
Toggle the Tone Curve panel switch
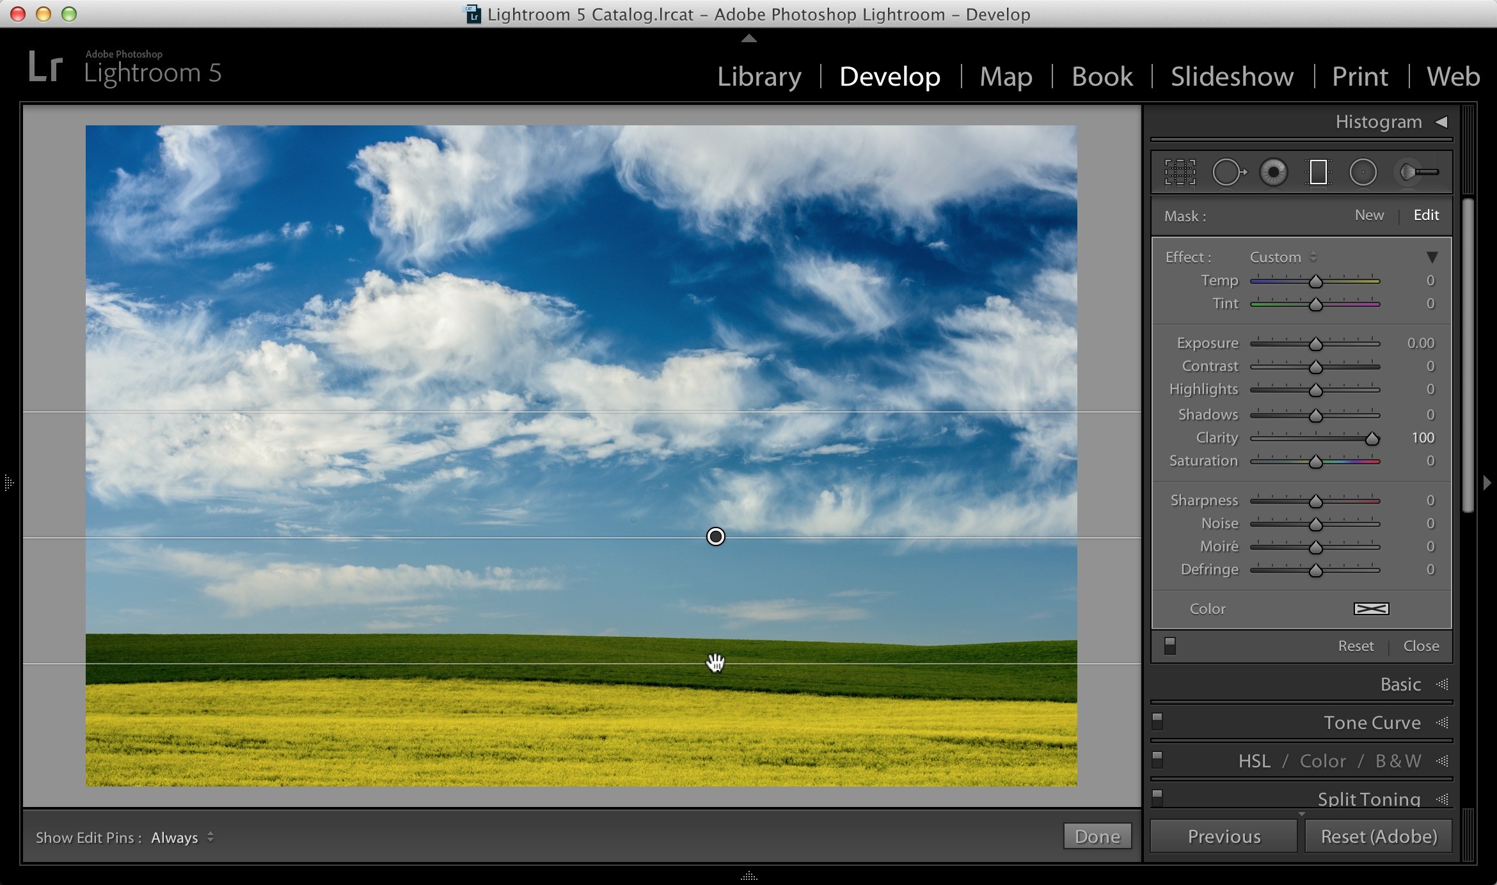1157,721
